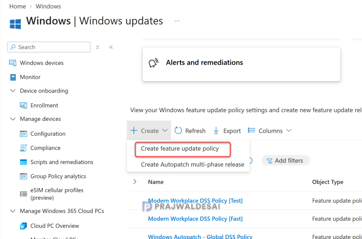Open the more options ellipsis by title
The width and height of the screenshot is (362, 239).
pyautogui.click(x=177, y=21)
